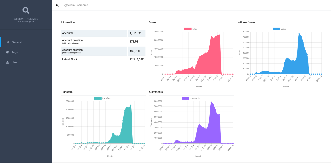331x163 pixels.
Task: Click the peak of the Witness Votes chart
Action: pyautogui.click(x=299, y=34)
